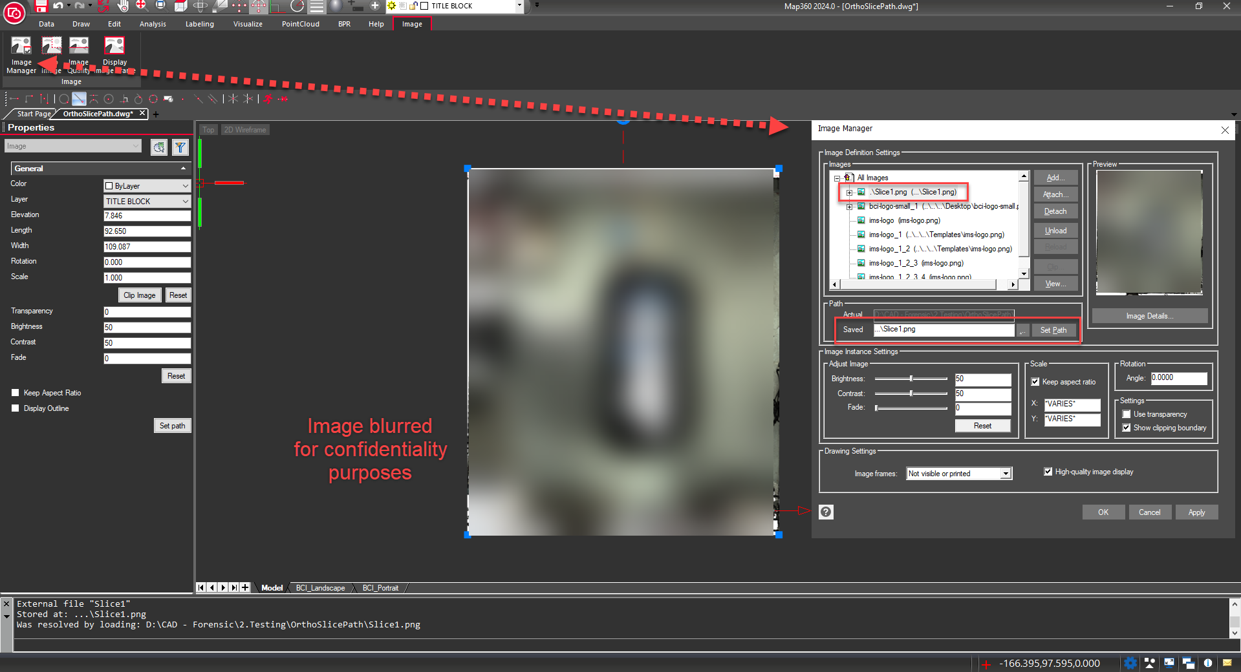Click the blue settings gear in status bar
Viewport: 1241px width, 672px height.
tap(1130, 663)
